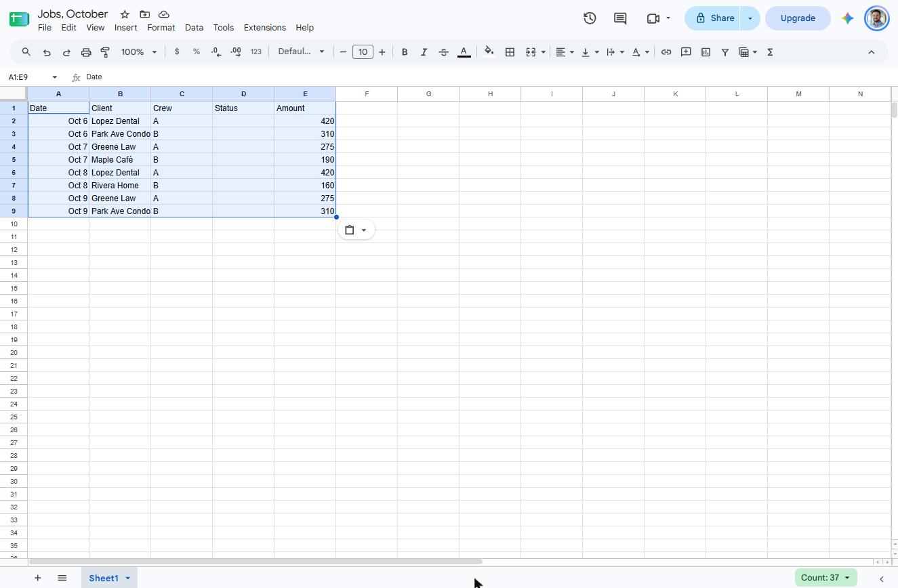The image size is (898, 588).
Task: Open the font family dropdown
Action: pyautogui.click(x=302, y=52)
